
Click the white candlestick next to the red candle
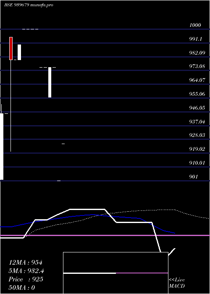point(19,52)
